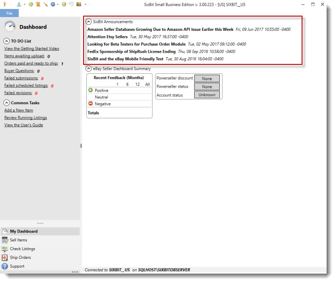
Task: Click the Account status Unknown button
Action: pos(207,95)
